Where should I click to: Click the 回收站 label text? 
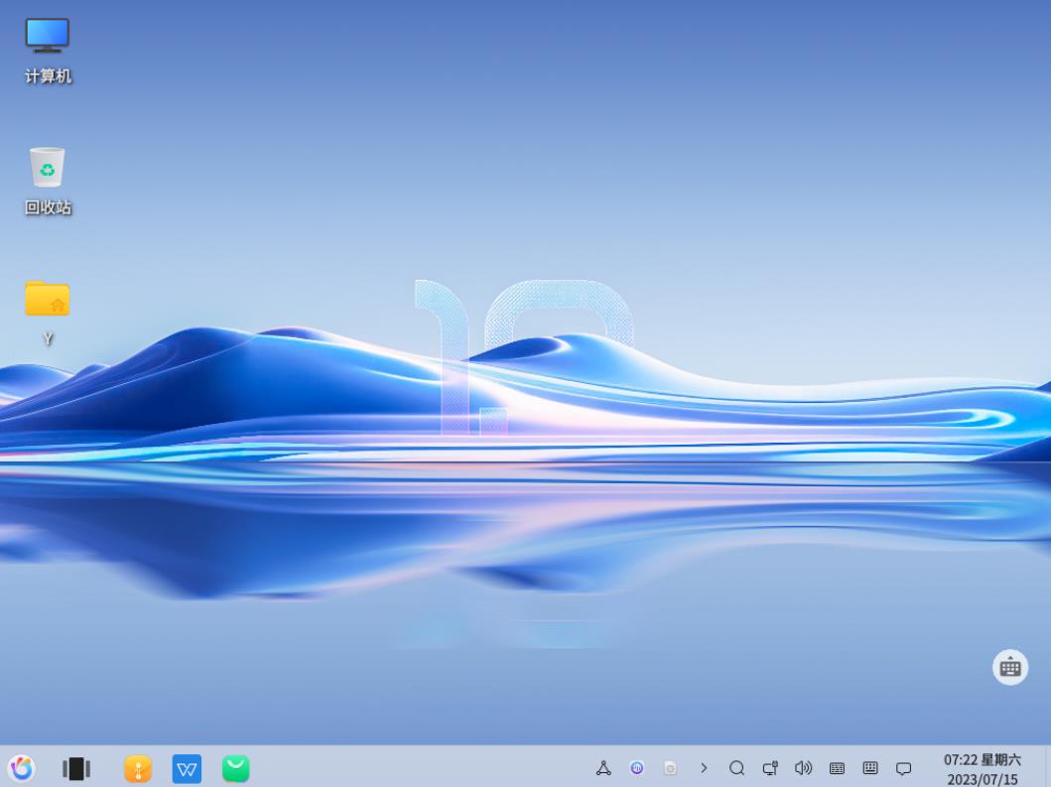[48, 207]
